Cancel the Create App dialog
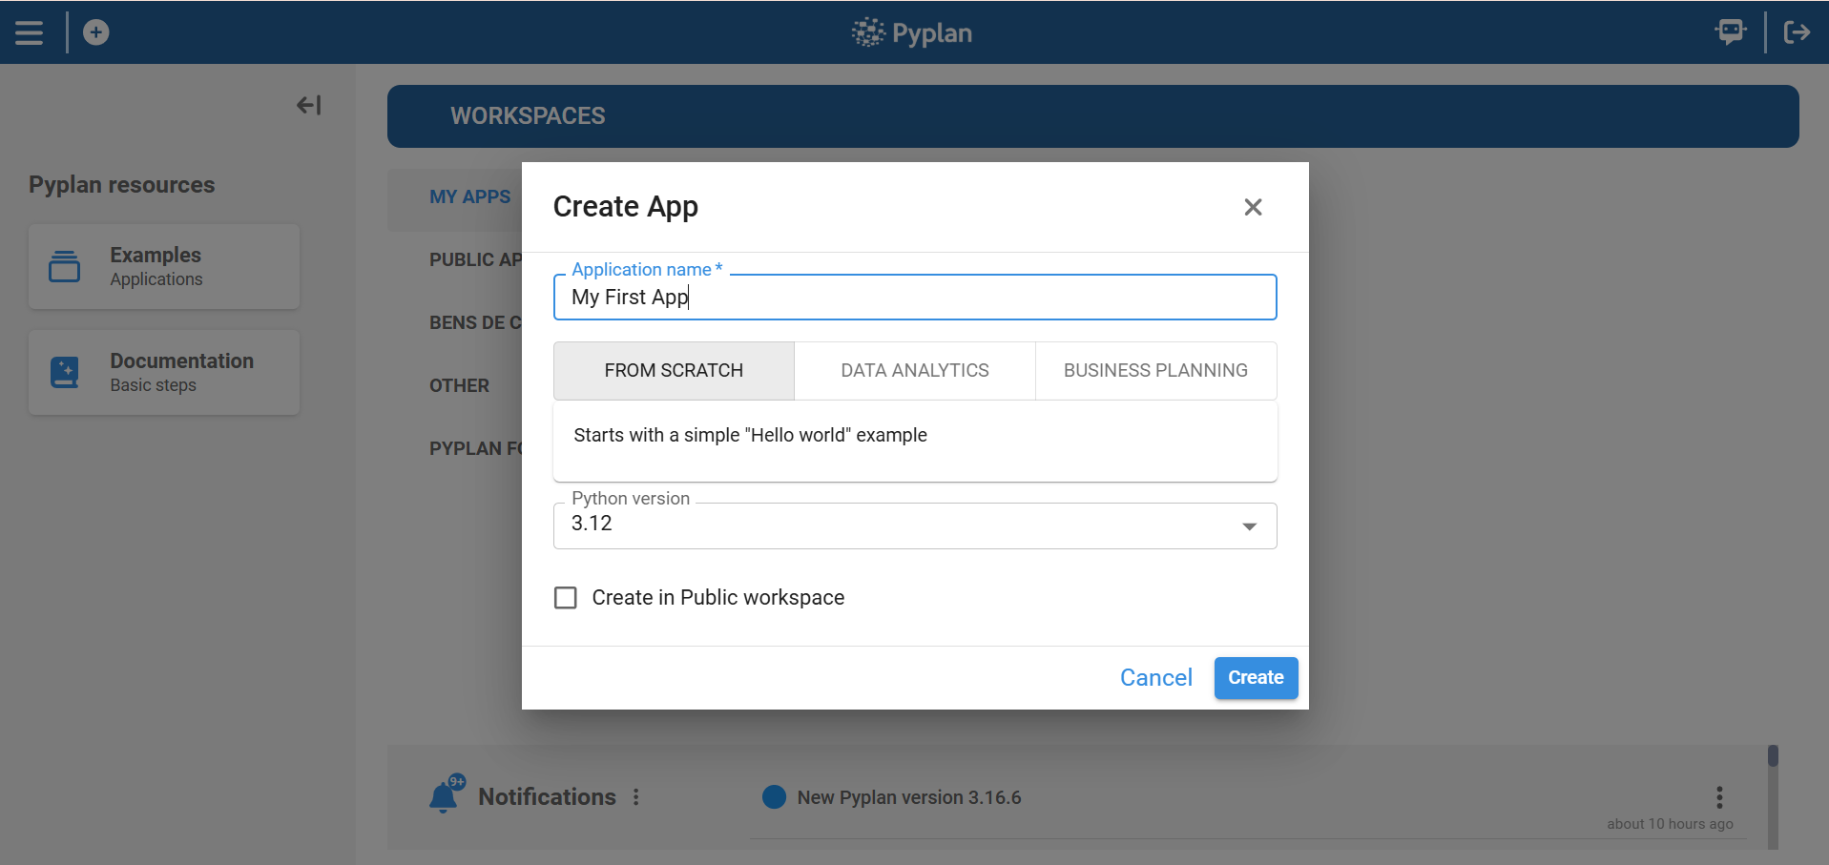Screen dimensions: 1829x865 [x=1155, y=677]
